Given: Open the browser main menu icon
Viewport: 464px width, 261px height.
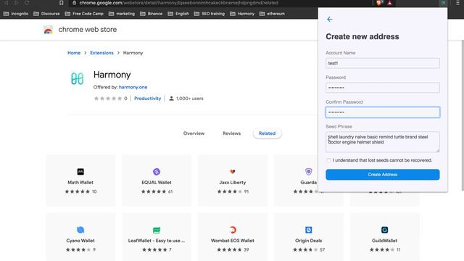Looking at the screenshot, I should pos(457,3).
